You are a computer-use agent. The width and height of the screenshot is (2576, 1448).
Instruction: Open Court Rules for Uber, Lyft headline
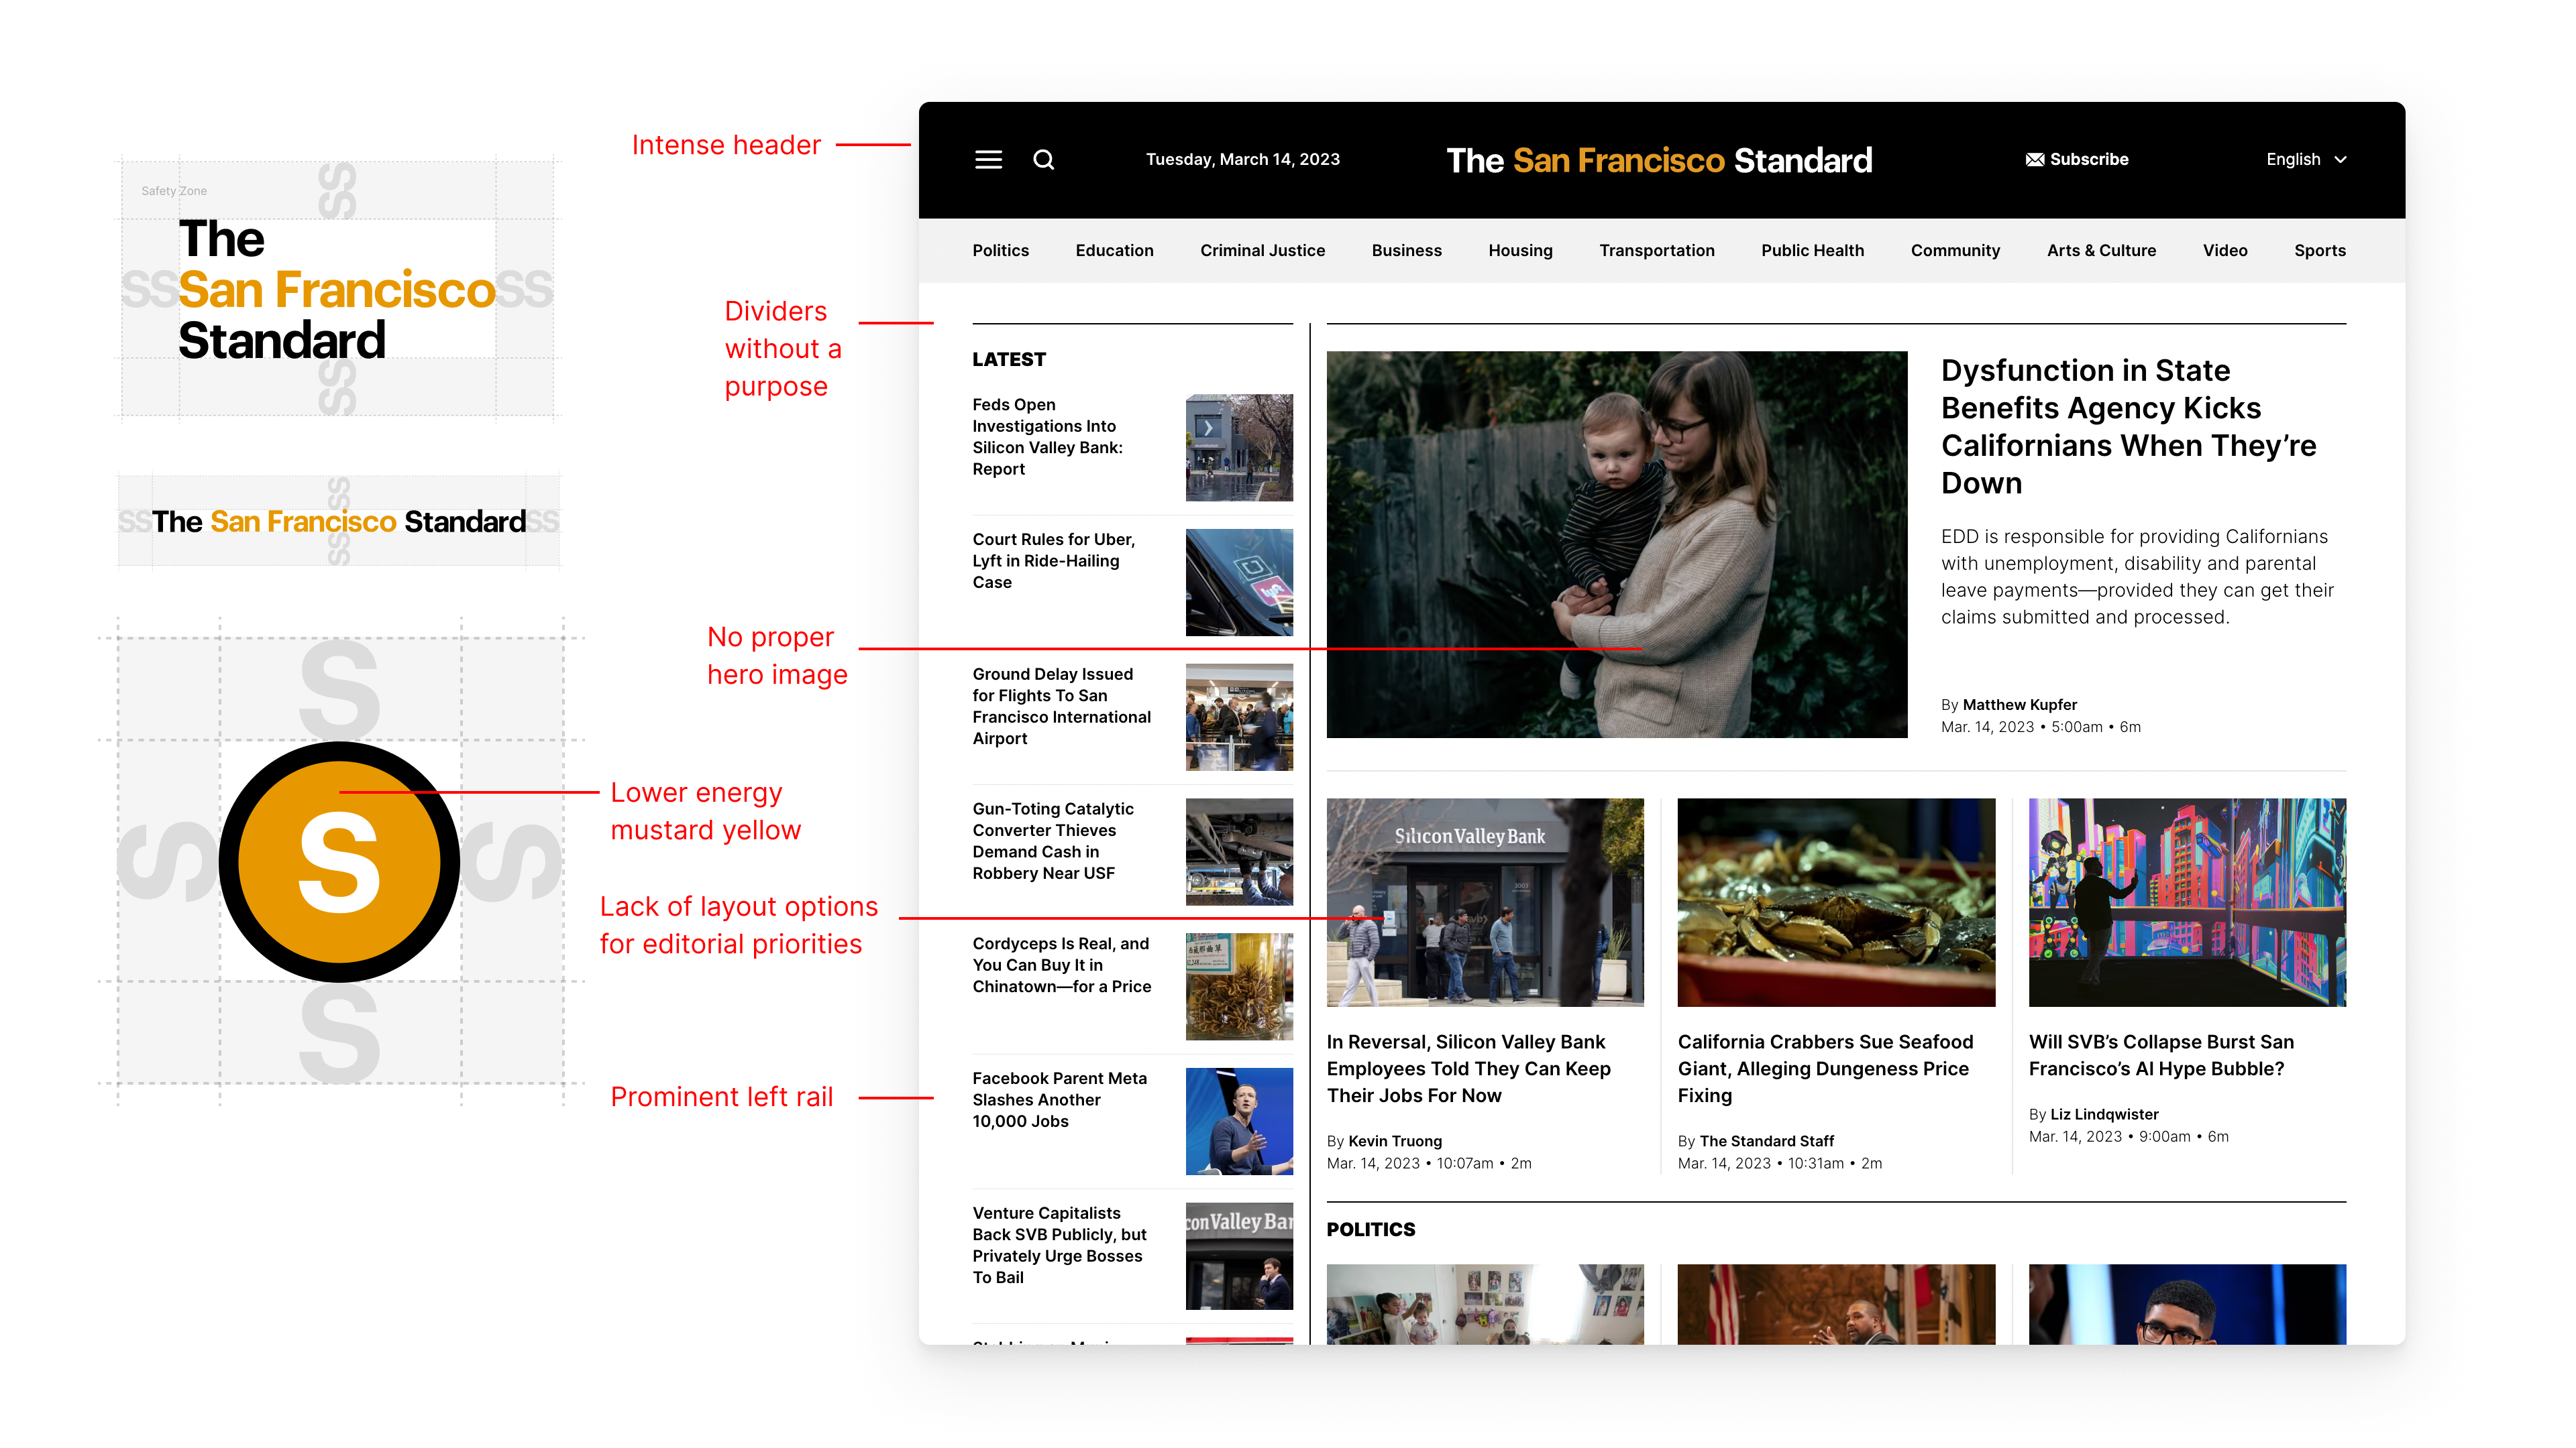click(x=1053, y=560)
